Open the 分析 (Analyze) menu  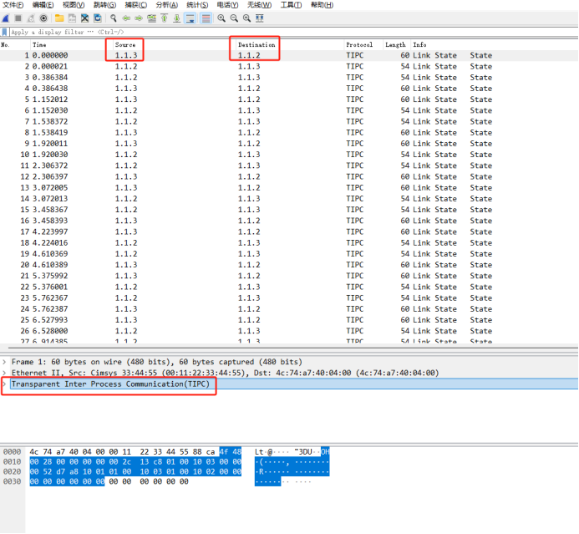166,5
